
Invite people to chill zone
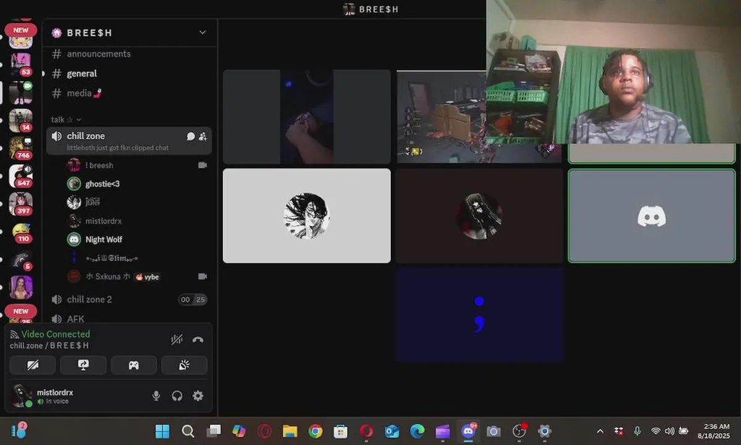coord(203,136)
